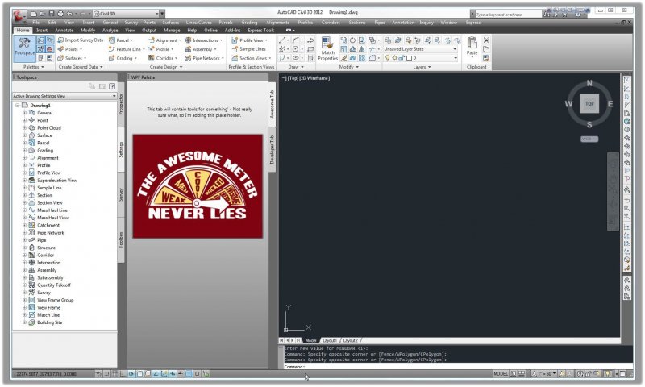Select Subassembly tree item
Image resolution: width=645 pixels, height=387 pixels.
coord(50,277)
